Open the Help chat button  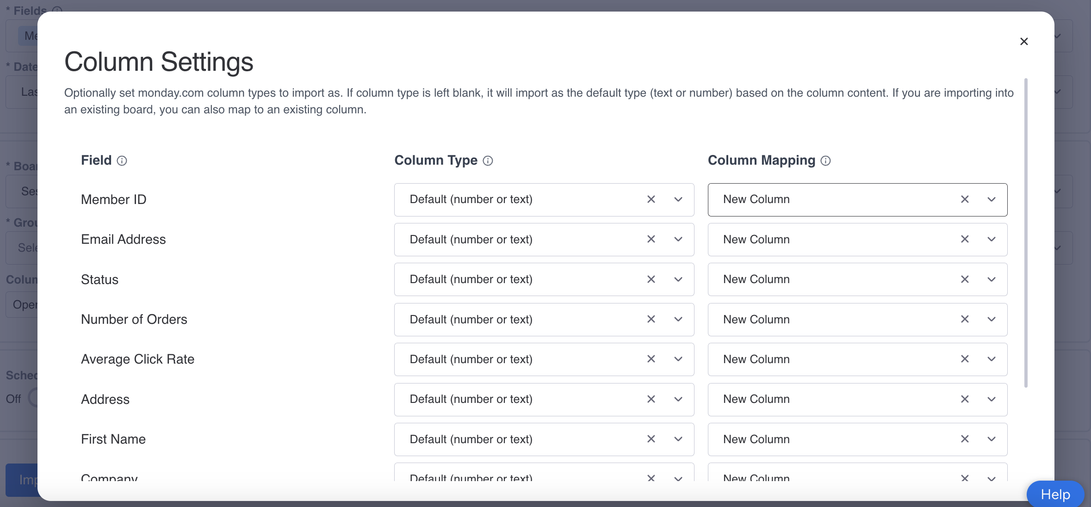click(x=1055, y=494)
